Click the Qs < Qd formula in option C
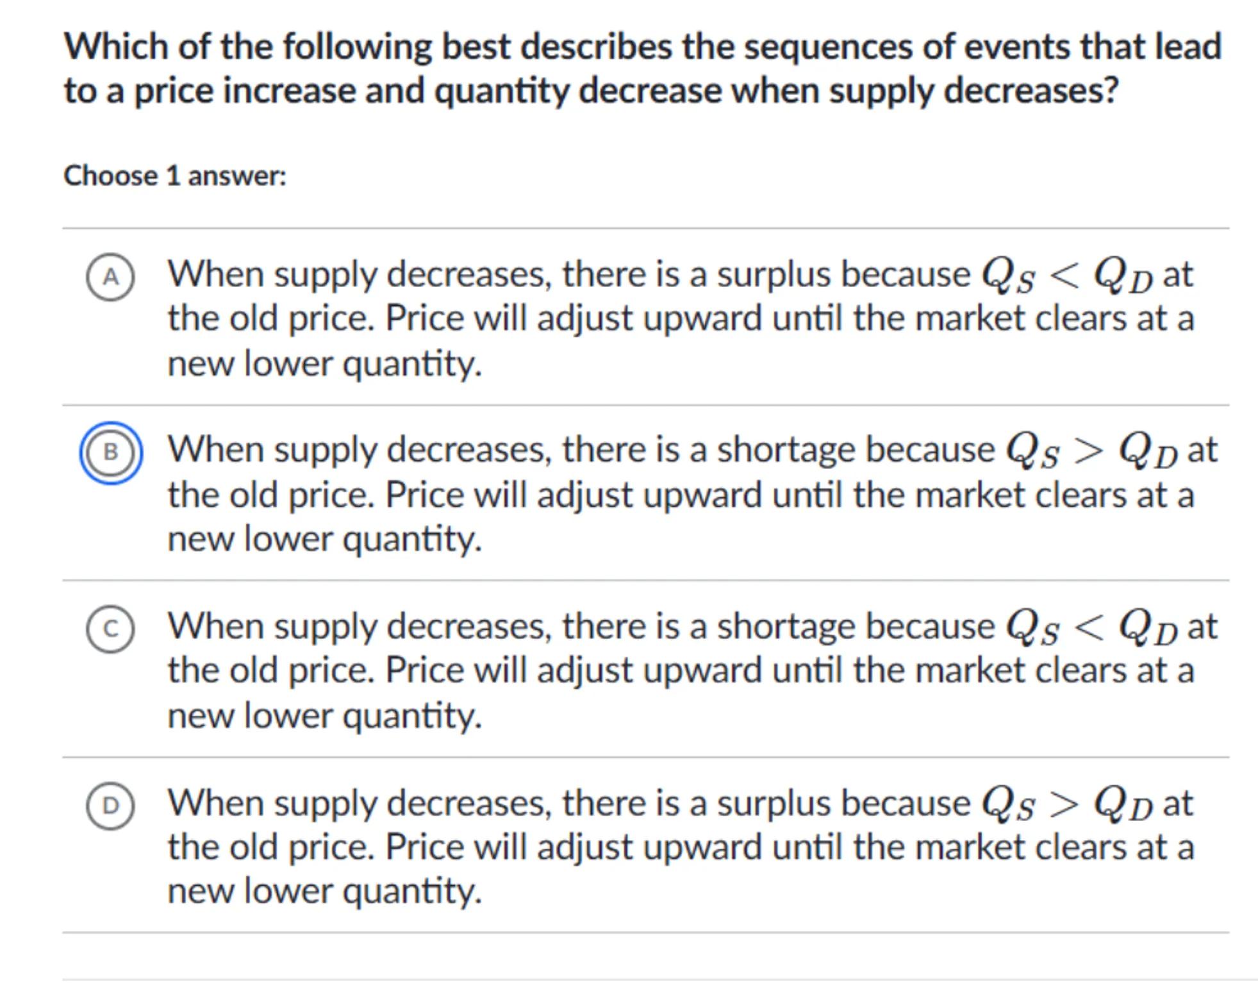1258x985 pixels. point(1091,629)
